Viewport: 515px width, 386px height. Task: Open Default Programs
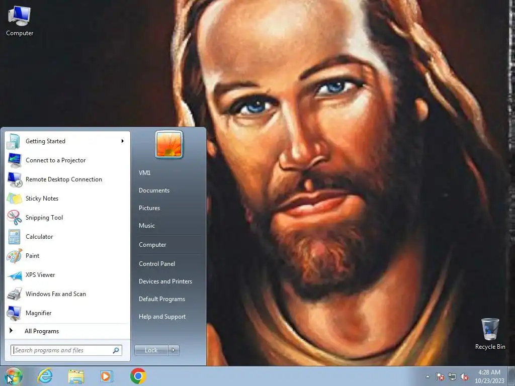click(162, 299)
